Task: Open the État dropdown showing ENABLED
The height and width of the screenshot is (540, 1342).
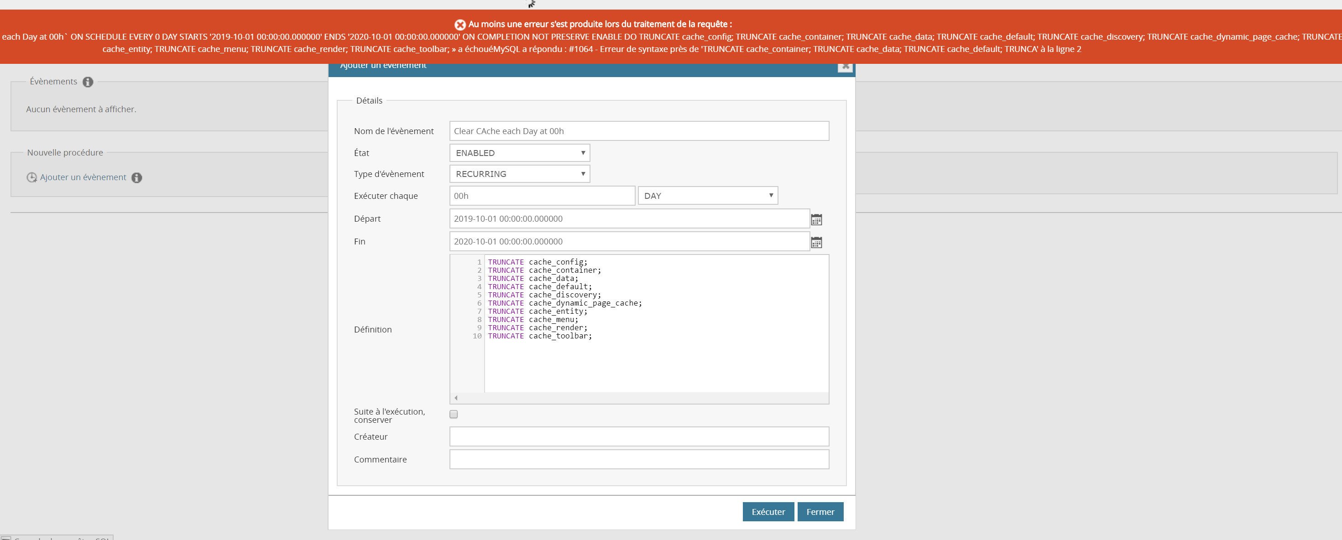Action: 519,153
